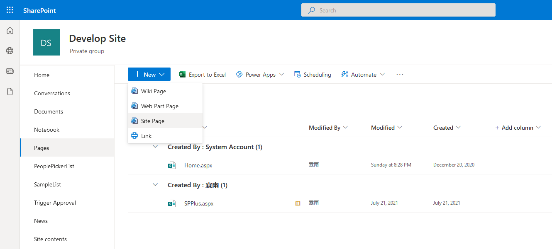
Task: Select the Home icon in left rail
Action: (x=9, y=30)
